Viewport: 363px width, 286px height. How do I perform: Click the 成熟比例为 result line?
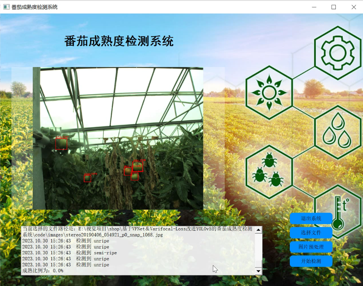43,271
